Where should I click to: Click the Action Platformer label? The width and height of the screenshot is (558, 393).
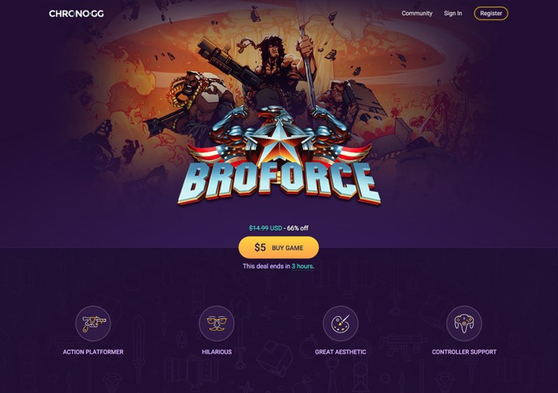(93, 352)
